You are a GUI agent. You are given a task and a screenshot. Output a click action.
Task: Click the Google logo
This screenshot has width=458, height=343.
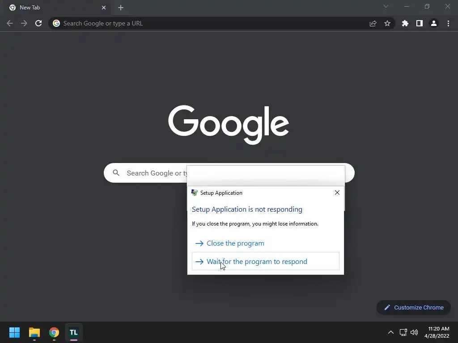pyautogui.click(x=229, y=125)
